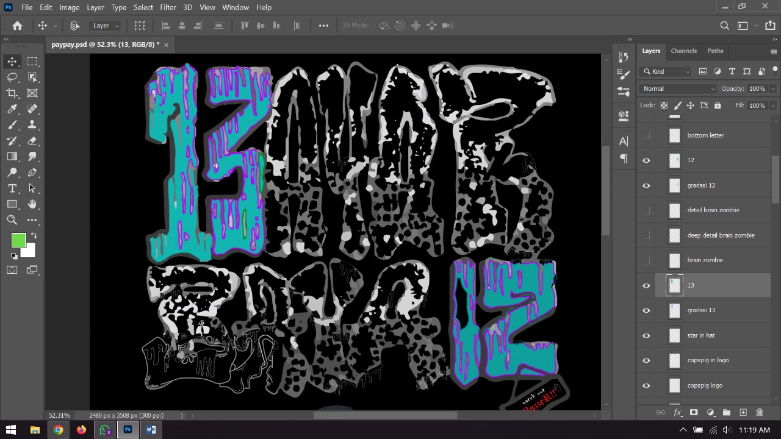Select the Frame tool
781x439 pixels.
tap(32, 93)
